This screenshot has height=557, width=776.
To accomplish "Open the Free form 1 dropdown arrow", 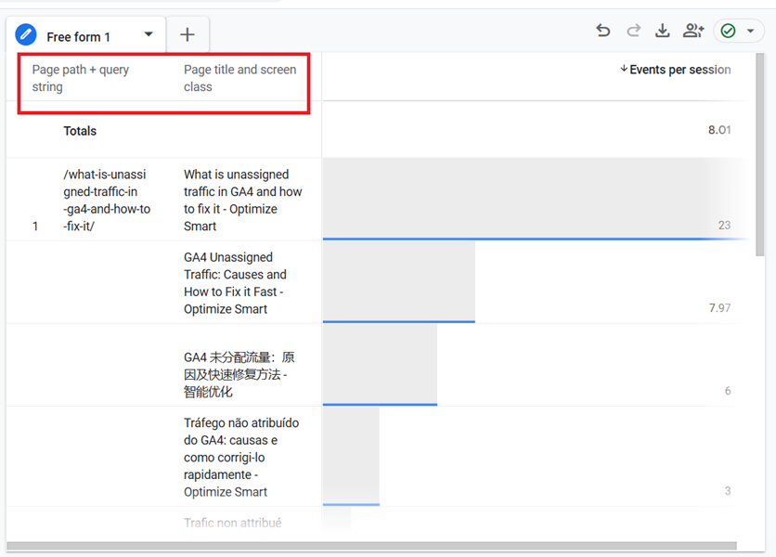I will 148,34.
